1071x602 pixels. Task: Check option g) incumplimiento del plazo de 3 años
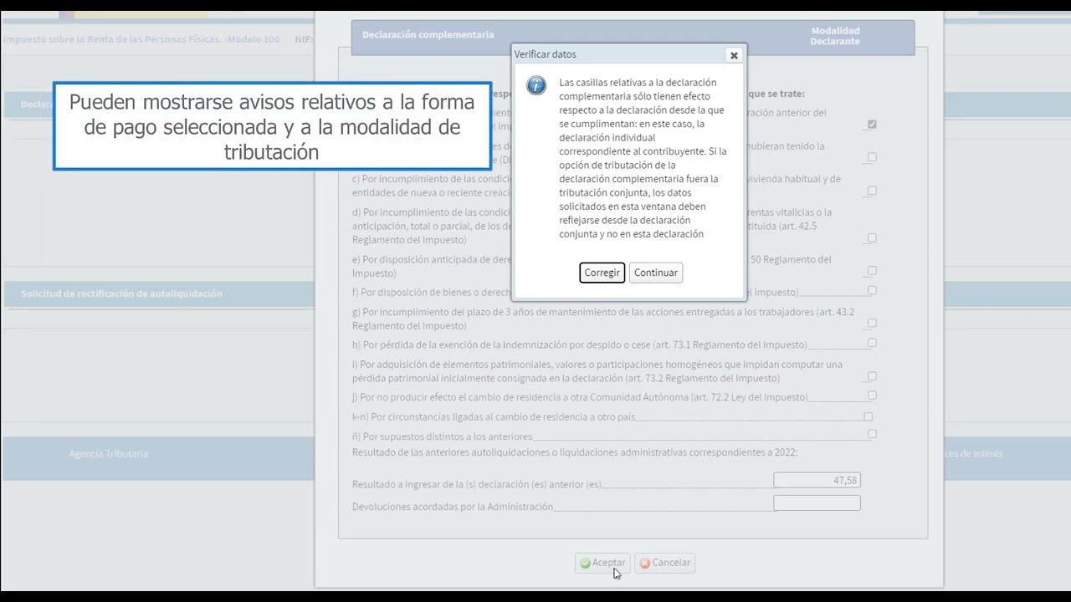[x=872, y=324]
